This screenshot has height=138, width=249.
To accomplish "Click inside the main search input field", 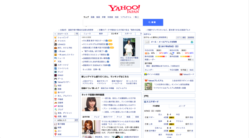I will click(113, 22).
